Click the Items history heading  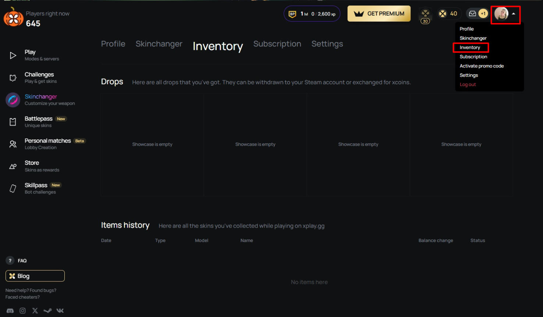125,225
